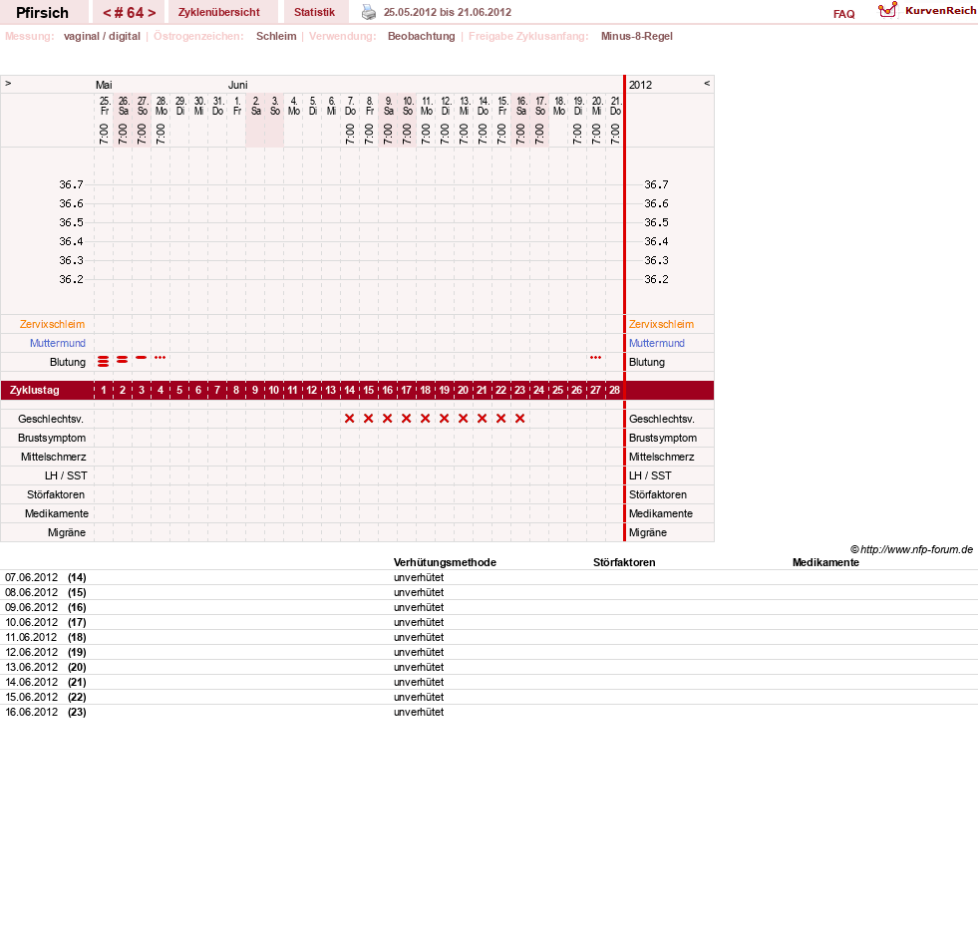The image size is (978, 940).
Task: Click the Geschlechtsv. X on cycle day 18
Action: [426, 419]
